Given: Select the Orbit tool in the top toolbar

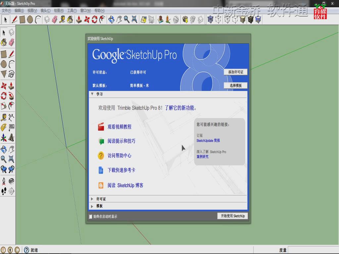Looking at the screenshot, I should tap(111, 20).
